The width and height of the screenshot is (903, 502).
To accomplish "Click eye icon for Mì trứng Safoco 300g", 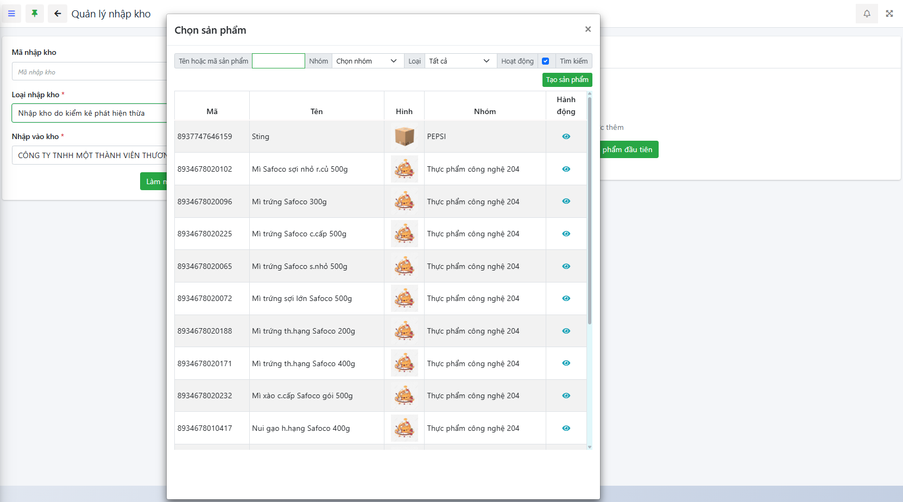I will click(566, 202).
